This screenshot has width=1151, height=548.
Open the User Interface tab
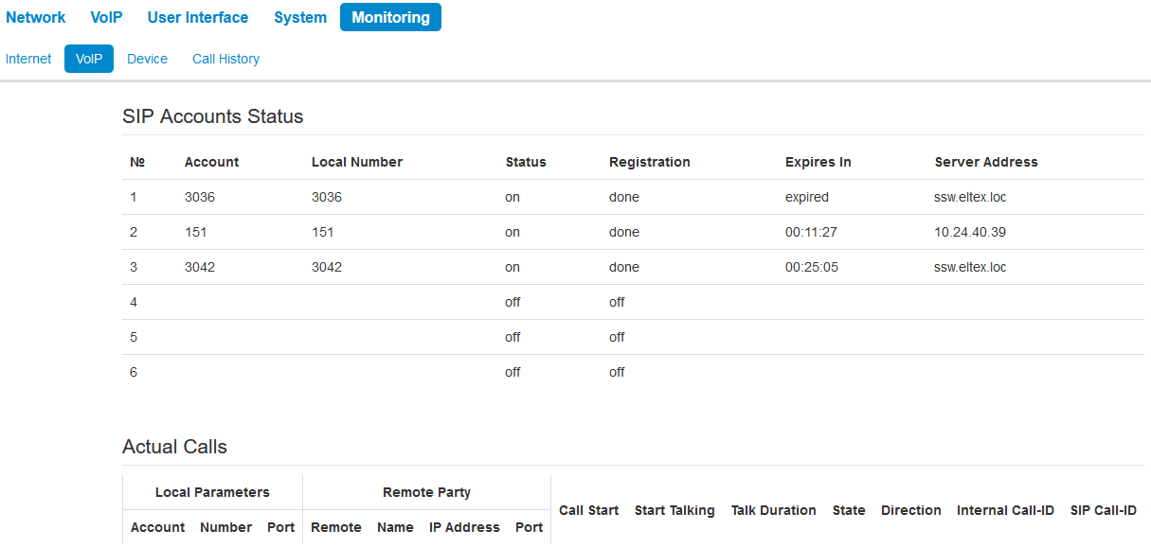tap(198, 17)
